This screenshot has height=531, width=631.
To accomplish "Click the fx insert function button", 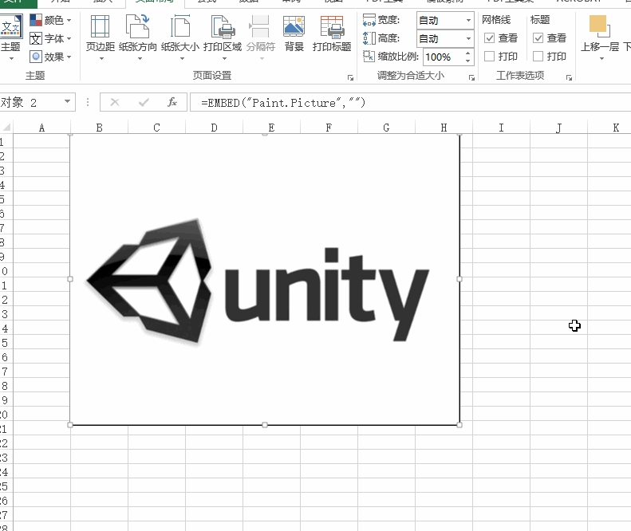I will click(x=172, y=102).
